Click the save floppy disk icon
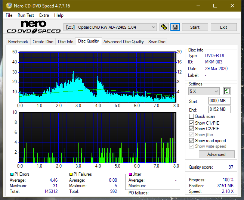Viewport: 244px width, 200px height. [x=175, y=27]
